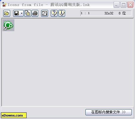The height and width of the screenshot is (119, 135).
Task: Click the printer icon
Action: (35, 13)
